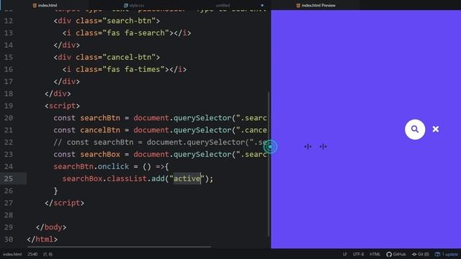The height and width of the screenshot is (259, 461).
Task: Click "searchBox" variable on line 23
Action: point(100,155)
